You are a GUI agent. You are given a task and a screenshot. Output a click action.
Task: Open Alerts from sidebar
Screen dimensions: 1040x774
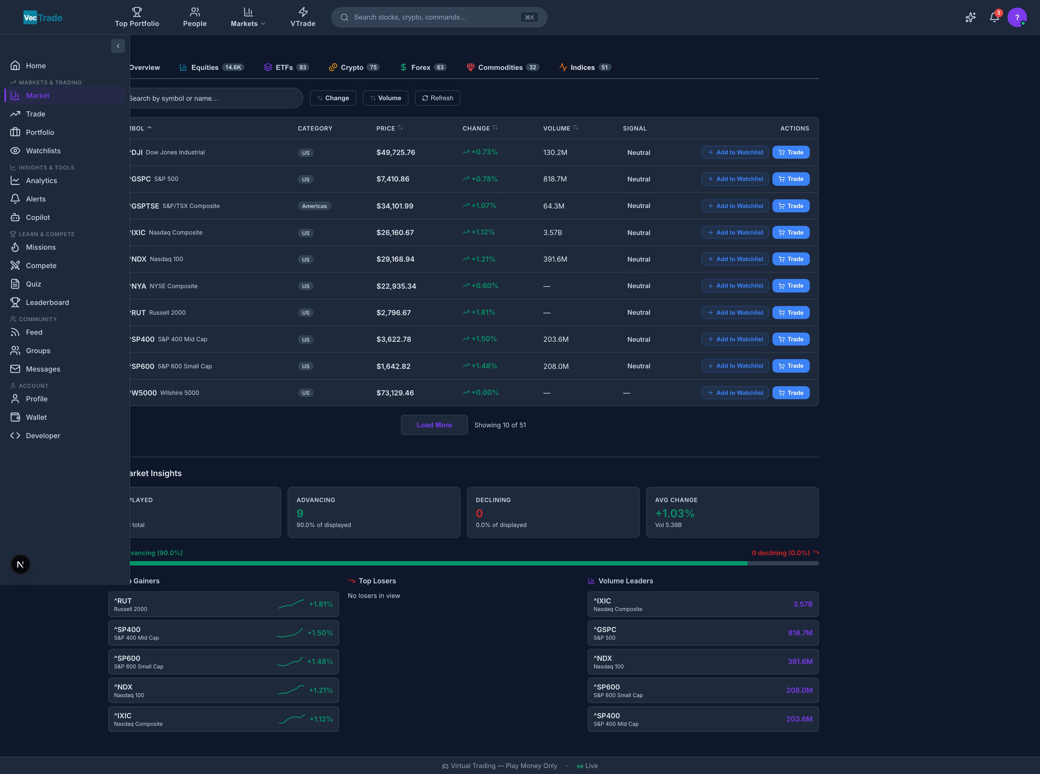pos(65,199)
